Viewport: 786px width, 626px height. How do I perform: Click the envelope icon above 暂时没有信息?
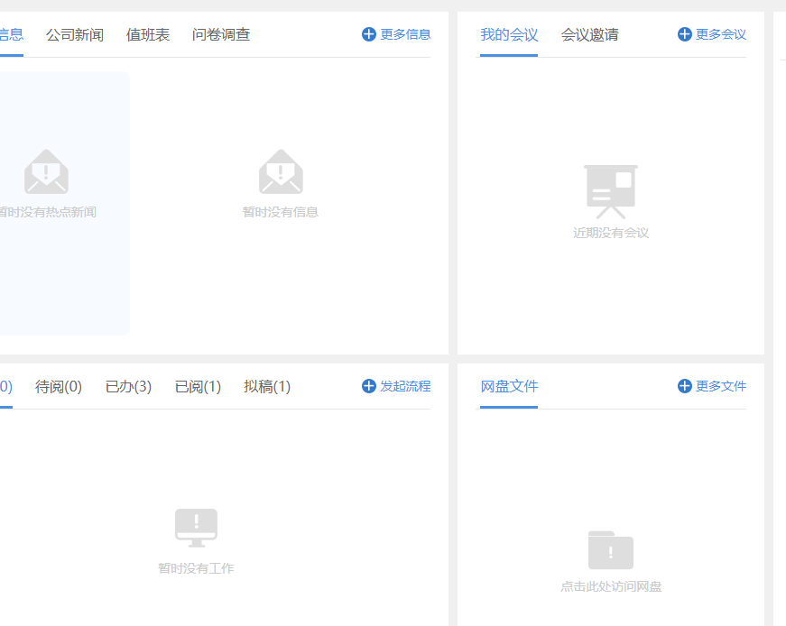(281, 172)
